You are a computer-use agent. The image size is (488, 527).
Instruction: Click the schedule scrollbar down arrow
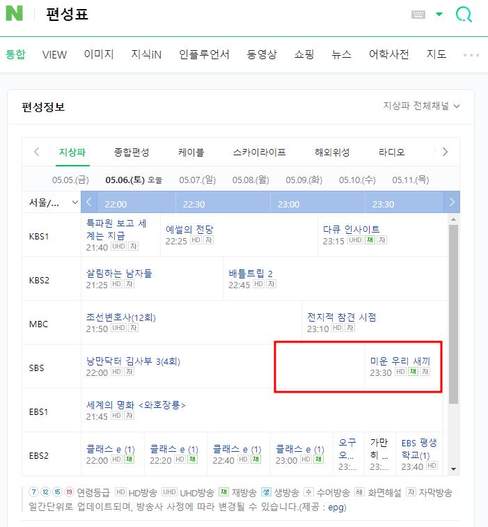pyautogui.click(x=453, y=469)
